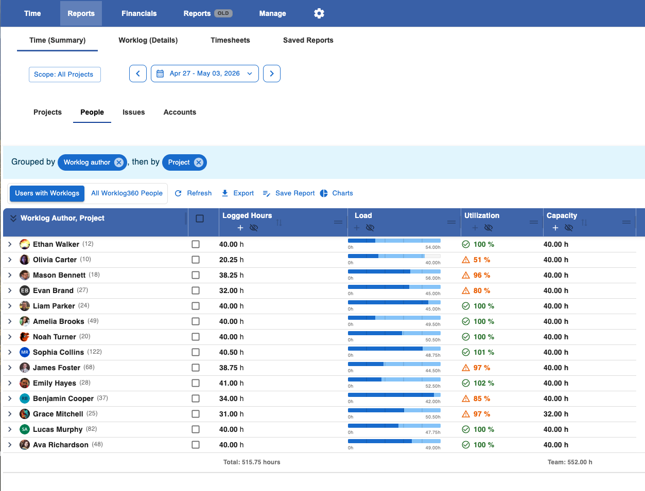Image resolution: width=645 pixels, height=491 pixels.
Task: Click Save Report button
Action: pos(288,193)
